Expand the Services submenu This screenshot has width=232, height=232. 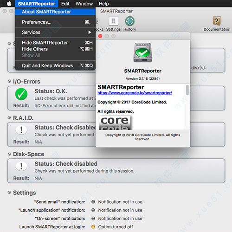(55, 32)
